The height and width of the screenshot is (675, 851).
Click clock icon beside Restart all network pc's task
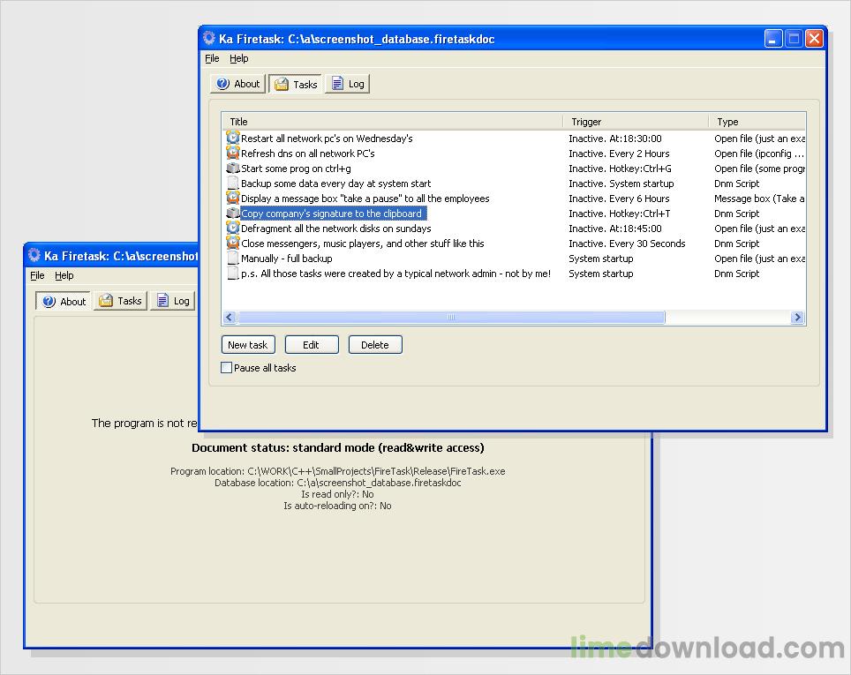tap(233, 139)
